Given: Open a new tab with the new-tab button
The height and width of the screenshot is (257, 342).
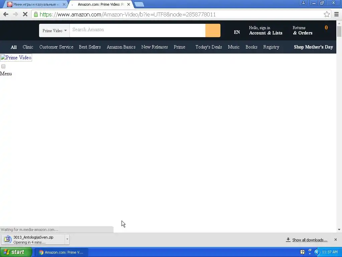Looking at the screenshot, I should [139, 4].
